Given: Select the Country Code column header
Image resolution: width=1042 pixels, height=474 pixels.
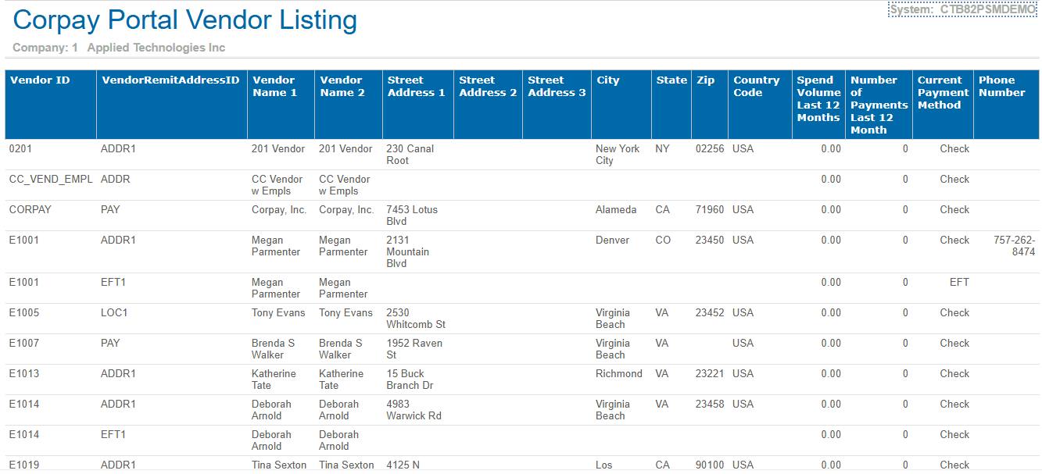Looking at the screenshot, I should pos(756,86).
